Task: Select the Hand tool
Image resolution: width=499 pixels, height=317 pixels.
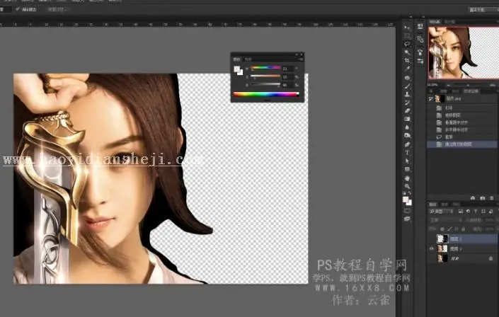Action: 407,178
